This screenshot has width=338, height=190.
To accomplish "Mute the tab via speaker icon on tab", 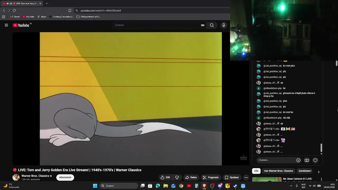I will (x=7, y=3).
